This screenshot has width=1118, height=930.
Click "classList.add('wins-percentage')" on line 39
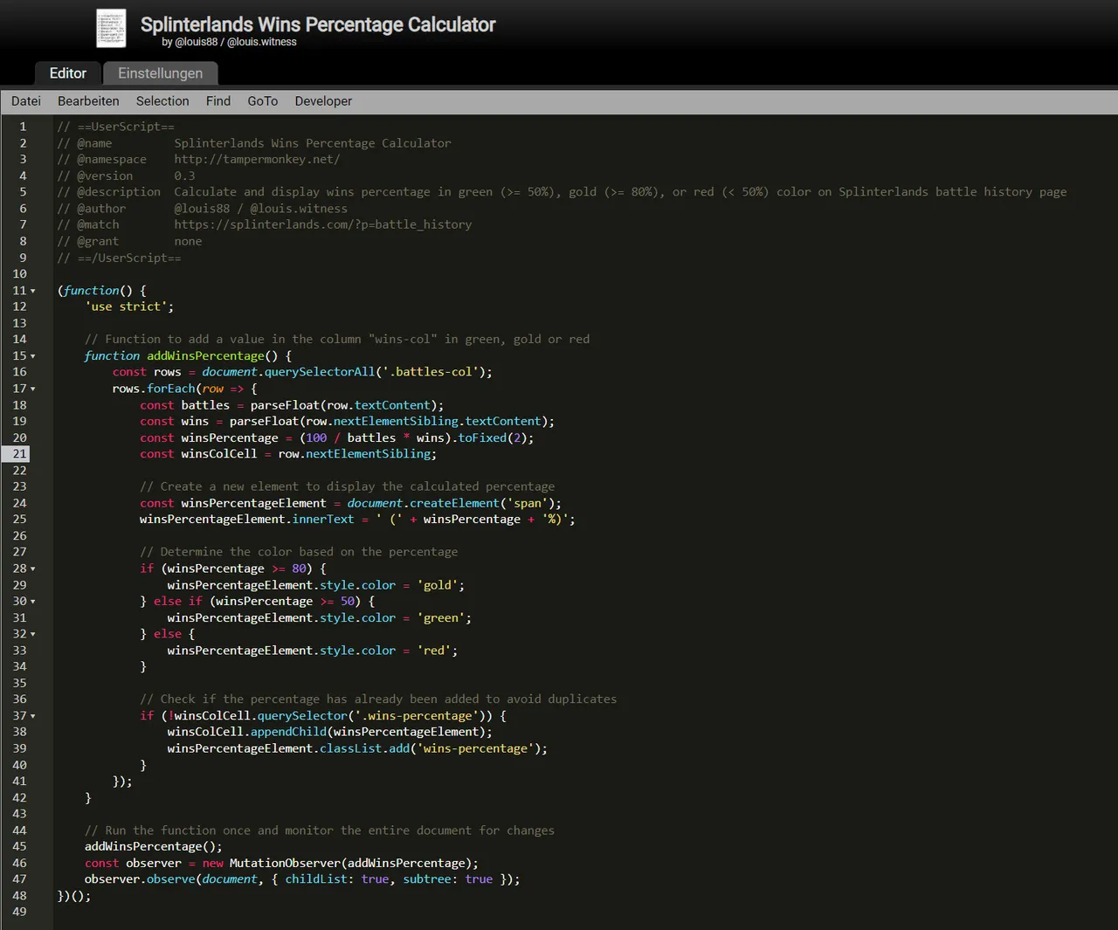[x=431, y=748]
